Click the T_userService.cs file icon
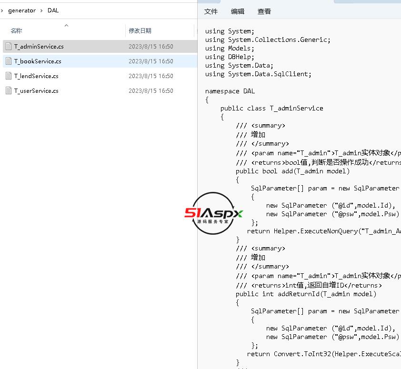401x369 pixels. tap(8, 90)
